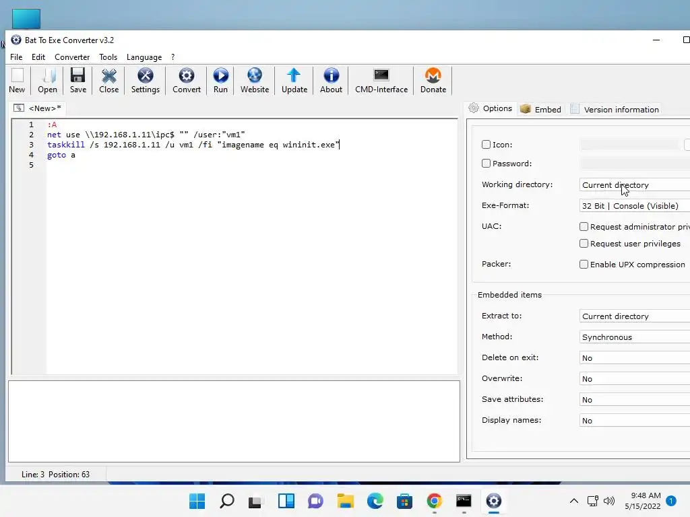Screen dimensions: 690x517
Task: Open the Language menu
Action: coord(144,57)
